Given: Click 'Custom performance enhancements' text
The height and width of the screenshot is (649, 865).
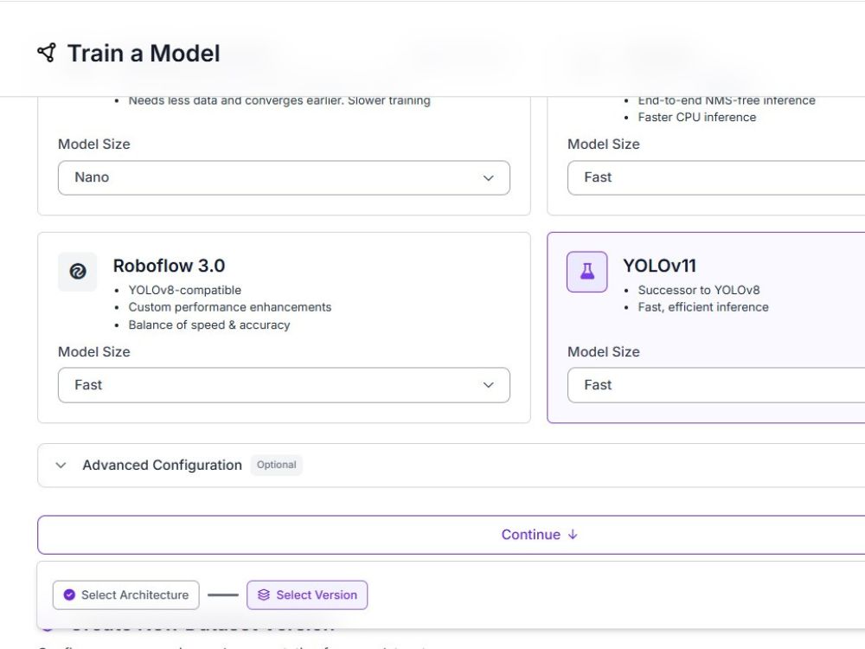Looking at the screenshot, I should (x=230, y=307).
